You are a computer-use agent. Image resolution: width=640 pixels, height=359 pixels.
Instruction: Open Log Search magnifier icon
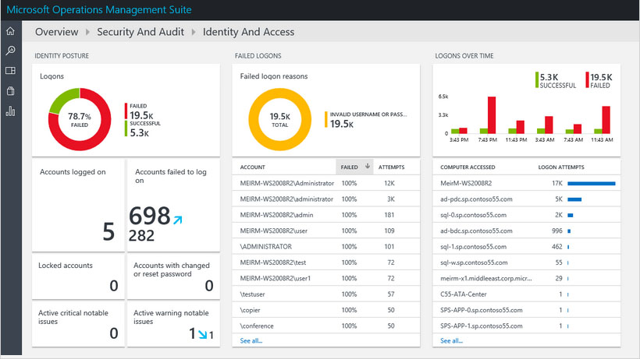[10, 51]
